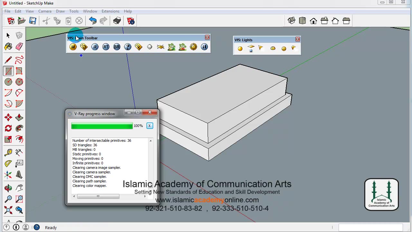Screen dimensions: 412x232
Task: Open V-Ray Material Editor (M)
Action: pyautogui.click(x=73, y=47)
